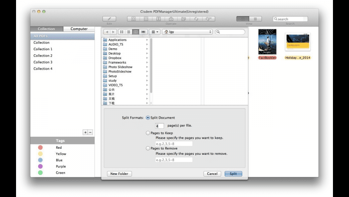Switch to the Computer tab

79,29
